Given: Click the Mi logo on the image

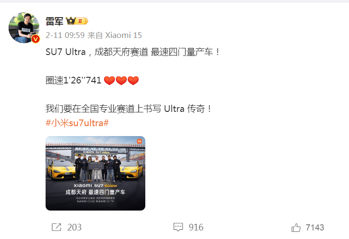Looking at the screenshot, I should pyautogui.click(x=139, y=141).
